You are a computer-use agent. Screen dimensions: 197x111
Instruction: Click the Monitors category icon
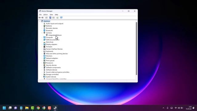pos(44,56)
